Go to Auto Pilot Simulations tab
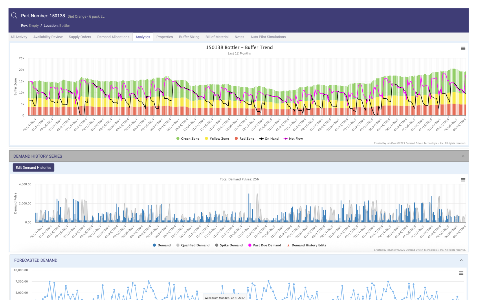 click(268, 37)
